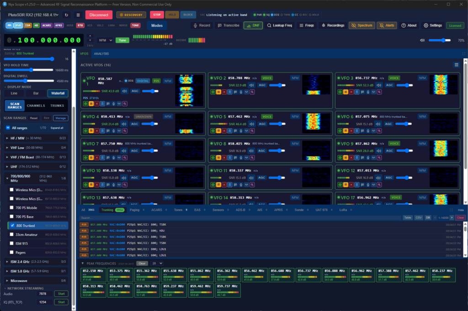
Task: Check the Wireless Mics (D... range checkbox
Action: [11, 190]
